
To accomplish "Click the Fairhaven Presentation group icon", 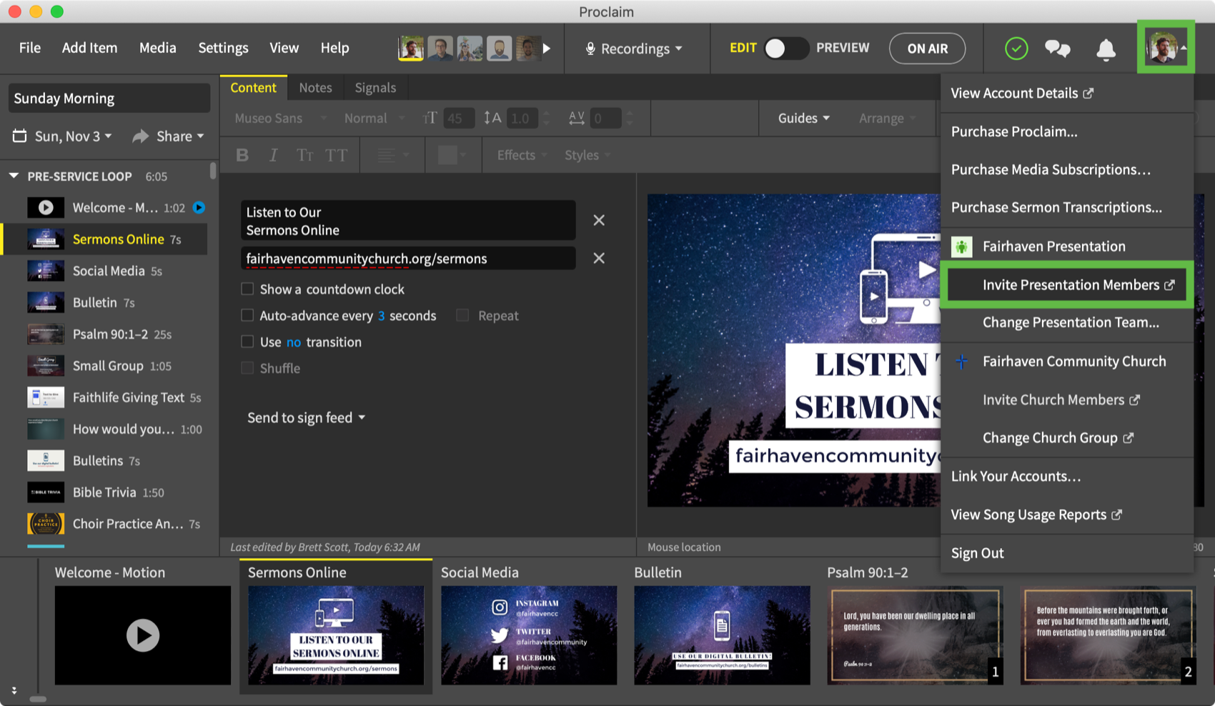I will [x=961, y=247].
